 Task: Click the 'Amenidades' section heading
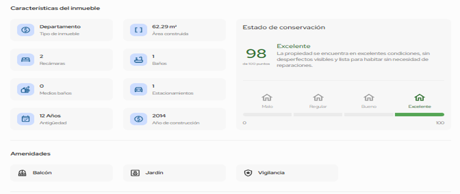click(x=30, y=154)
